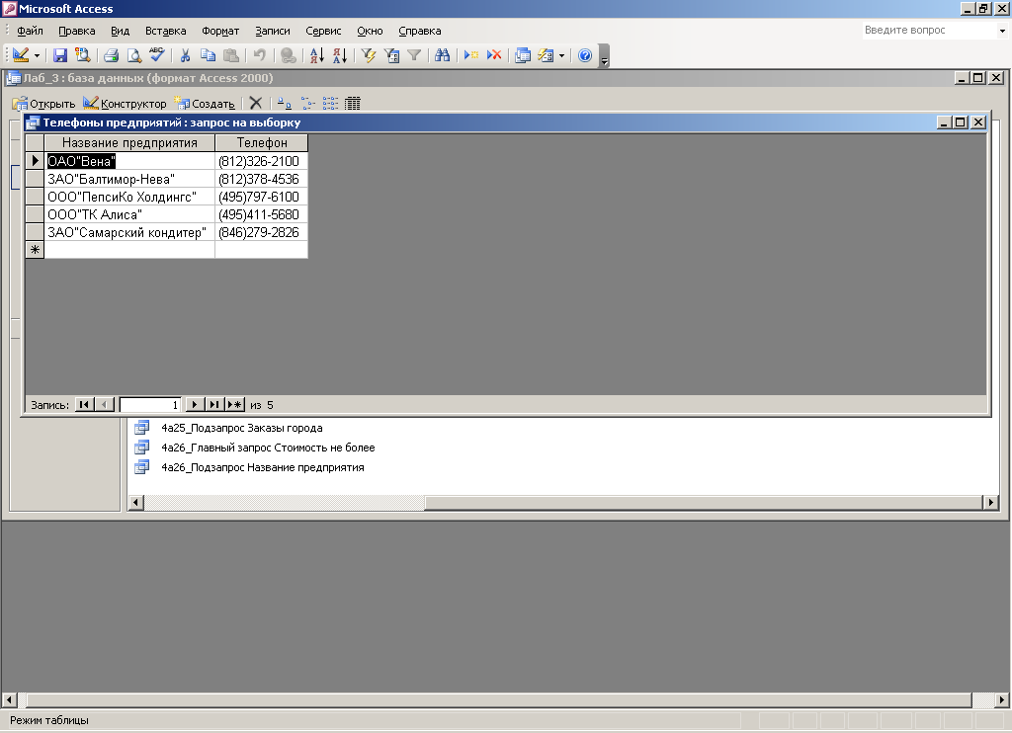Switch to Details view
Screen dimensions: 1012x733
(353, 104)
